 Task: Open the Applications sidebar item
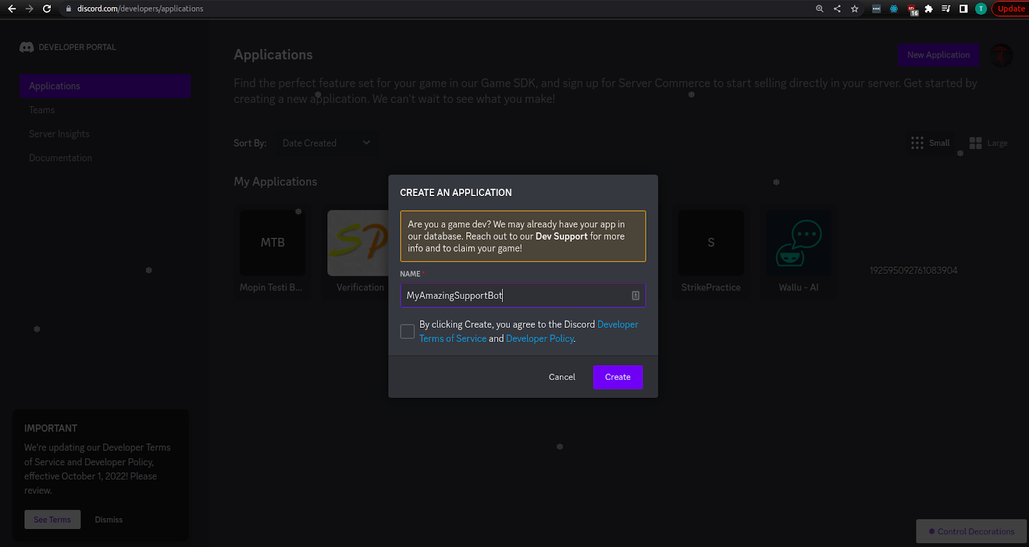point(105,86)
